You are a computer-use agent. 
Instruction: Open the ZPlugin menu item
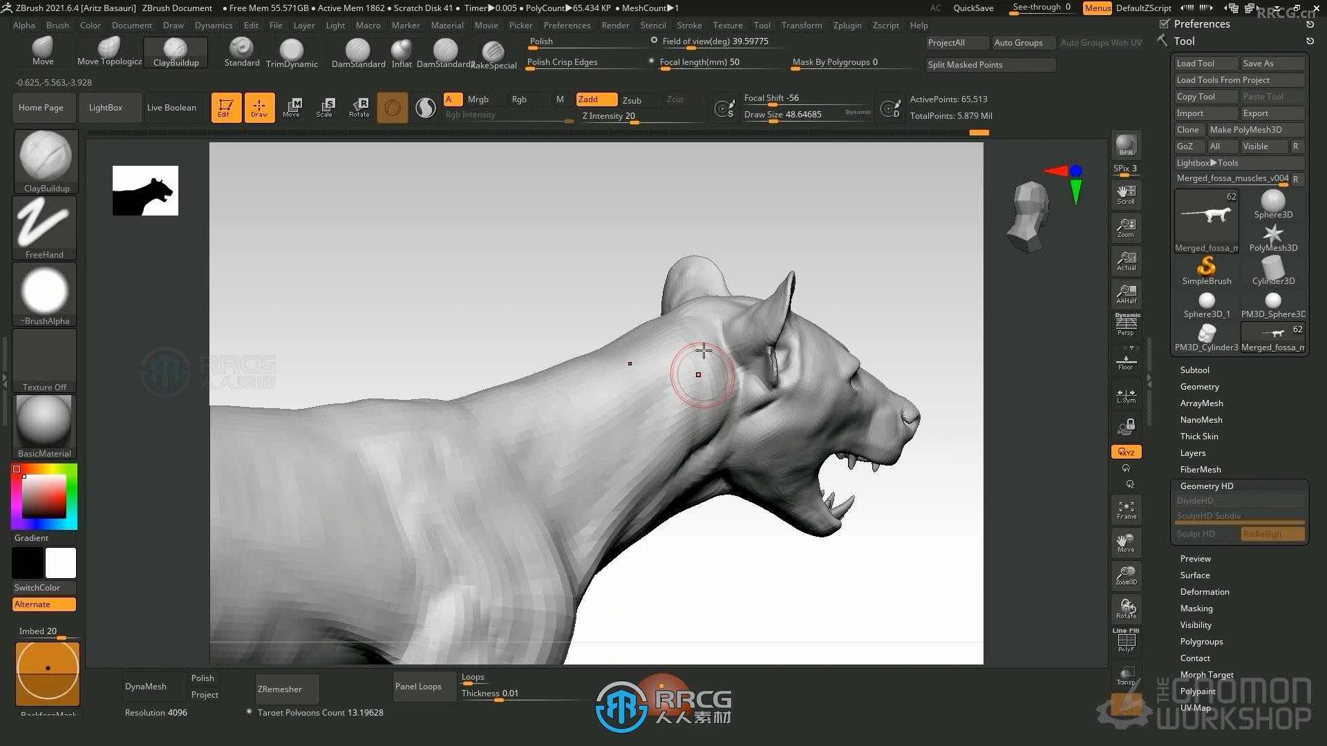[x=846, y=25]
